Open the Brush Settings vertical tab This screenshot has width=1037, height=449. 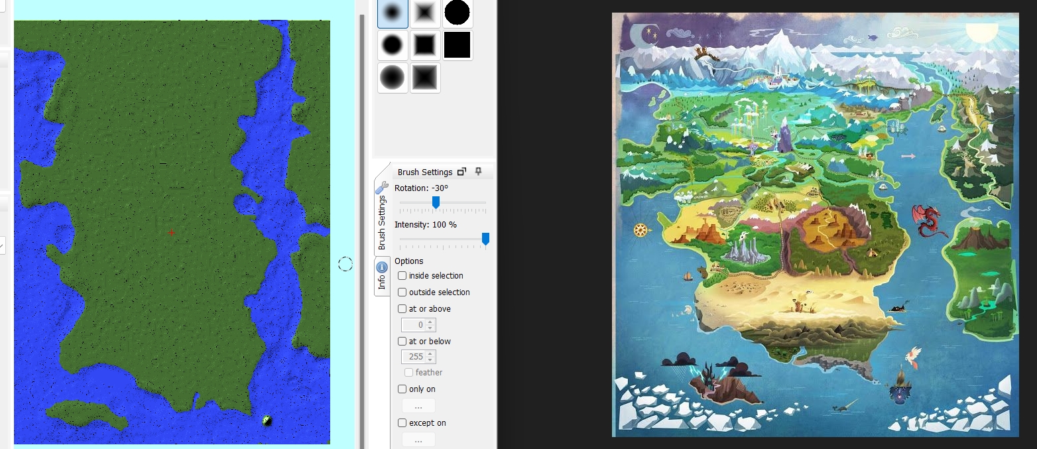382,216
